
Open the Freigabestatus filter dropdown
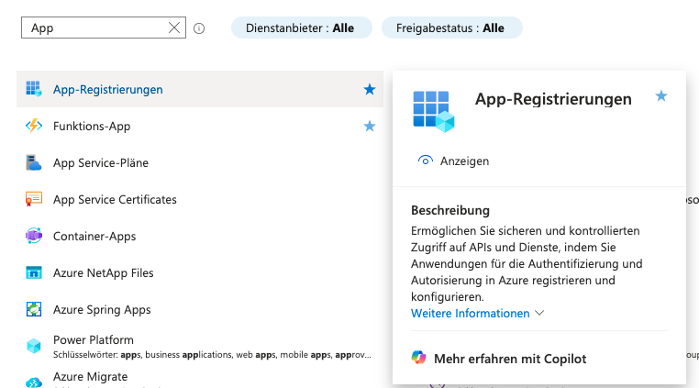click(451, 28)
